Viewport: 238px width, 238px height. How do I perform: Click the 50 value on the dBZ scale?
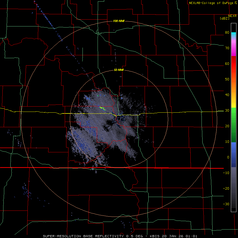[x=227, y=79]
